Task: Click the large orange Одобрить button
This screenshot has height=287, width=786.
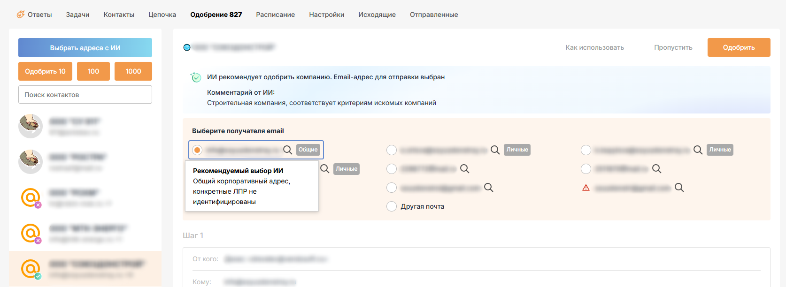Action: [739, 47]
